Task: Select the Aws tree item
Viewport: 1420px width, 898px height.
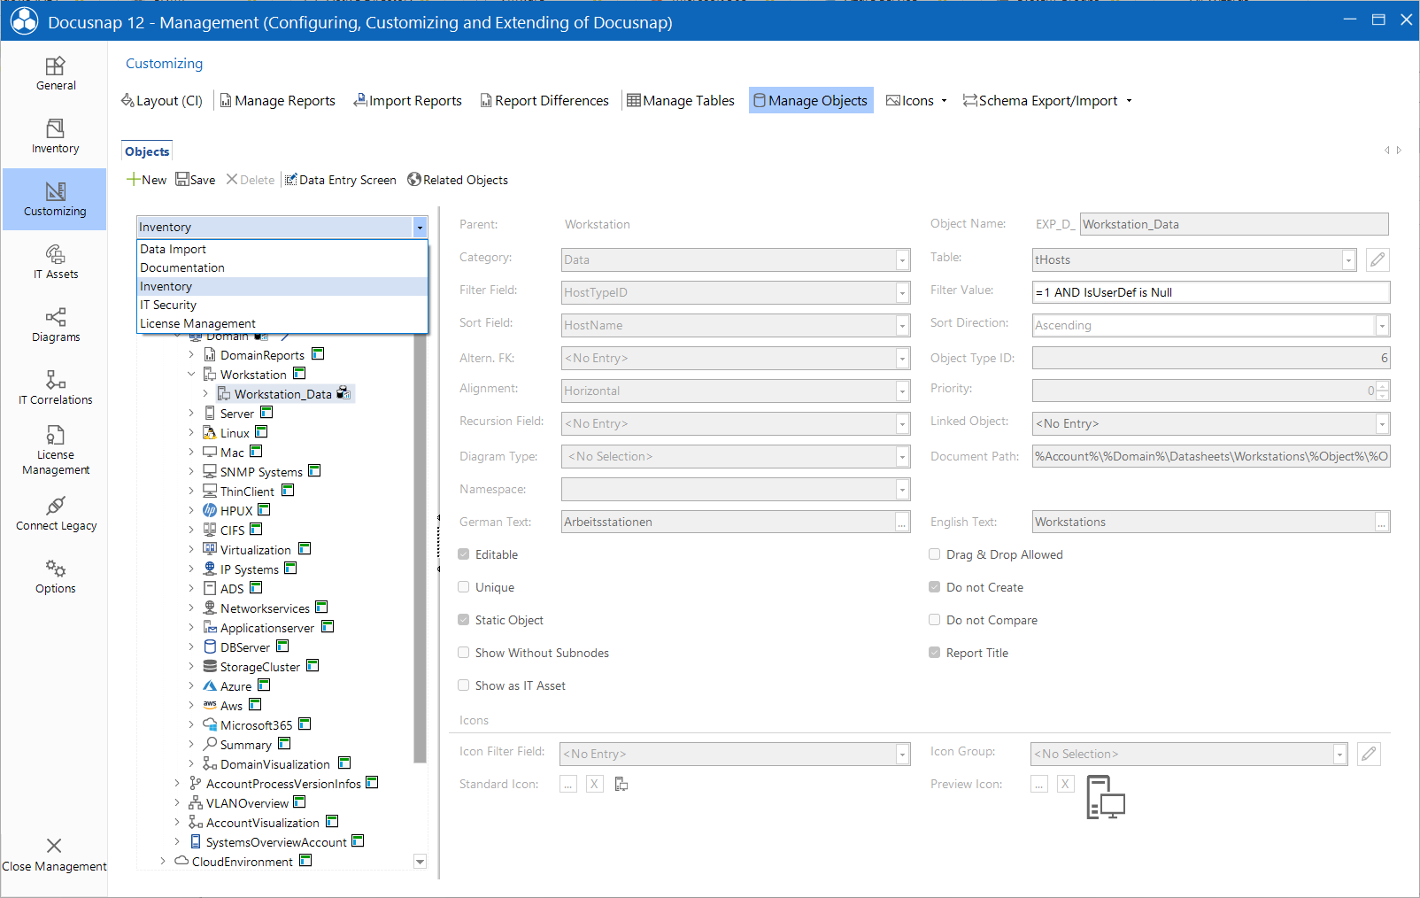Action: [231, 706]
